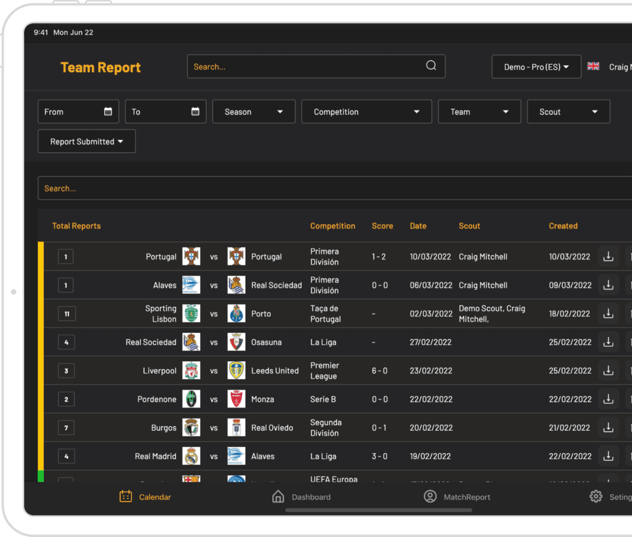Go to the Calendar tab
The height and width of the screenshot is (537, 632).
click(x=145, y=497)
